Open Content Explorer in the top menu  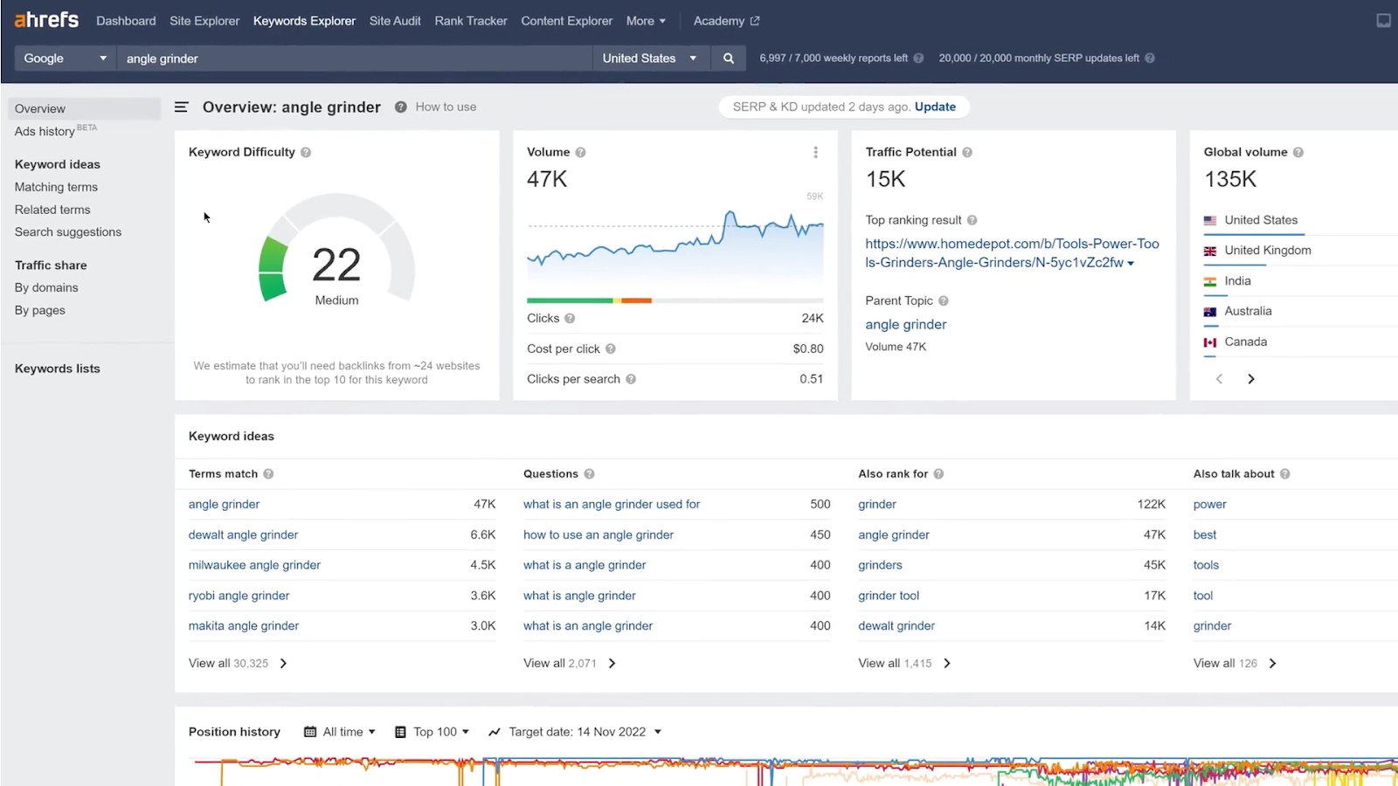coord(567,21)
